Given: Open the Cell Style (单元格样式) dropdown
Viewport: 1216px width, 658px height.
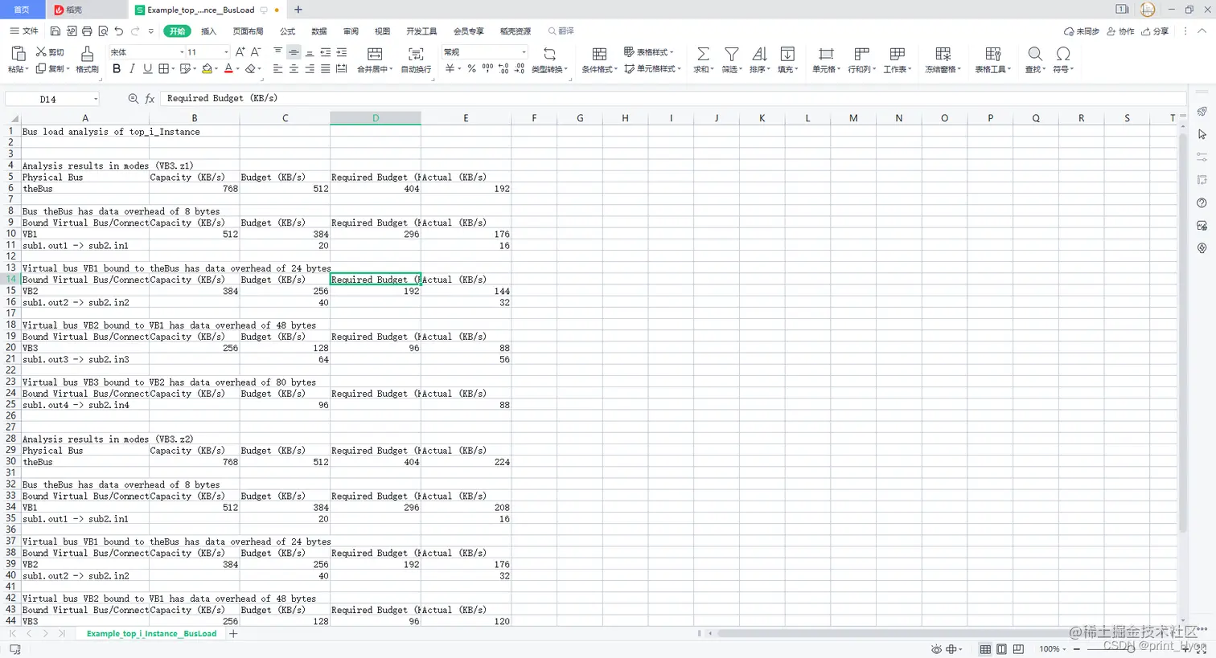Looking at the screenshot, I should (653, 69).
